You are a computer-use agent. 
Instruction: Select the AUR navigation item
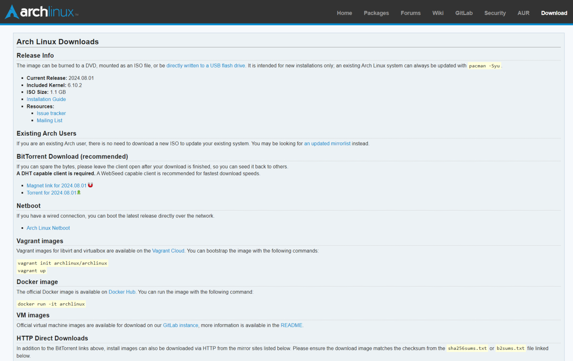(523, 13)
